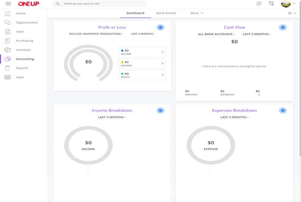Select the Sales sidebar icon
The height and width of the screenshot is (202, 301).
coord(8,31)
